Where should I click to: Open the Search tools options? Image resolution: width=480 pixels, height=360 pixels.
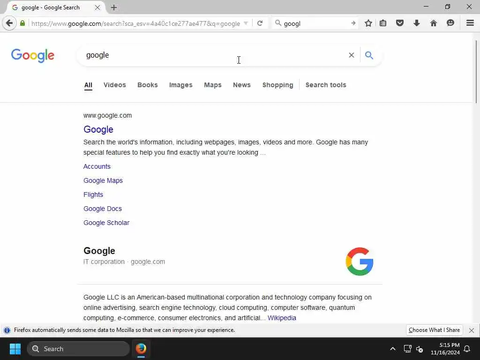click(x=326, y=85)
